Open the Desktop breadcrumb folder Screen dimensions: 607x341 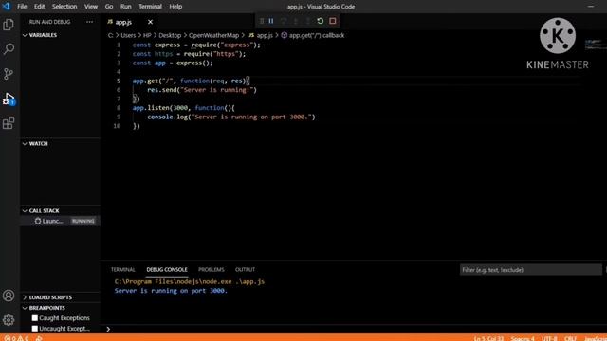coord(170,35)
